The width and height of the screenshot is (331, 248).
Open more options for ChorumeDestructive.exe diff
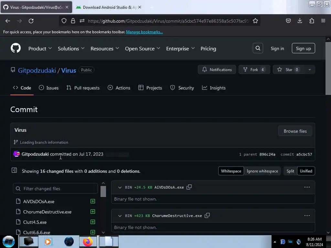coord(307,215)
